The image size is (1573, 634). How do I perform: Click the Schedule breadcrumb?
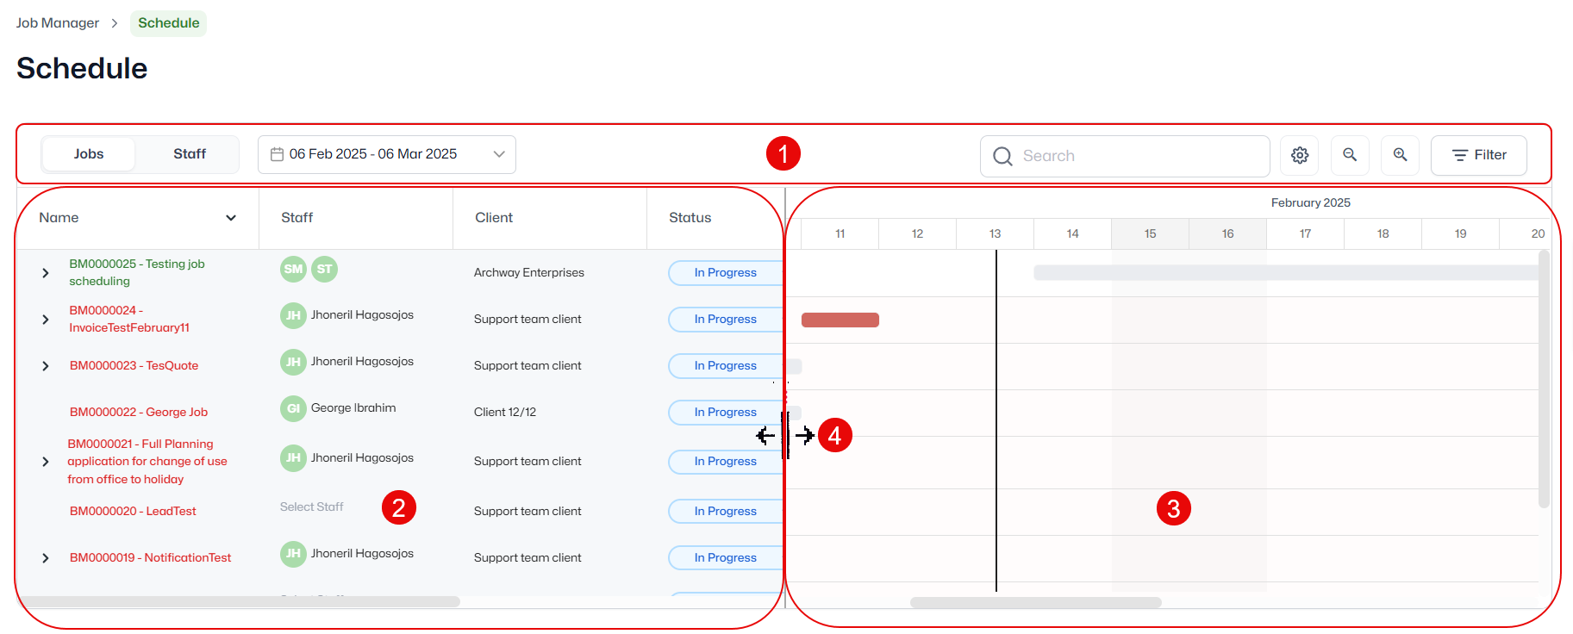pos(168,23)
